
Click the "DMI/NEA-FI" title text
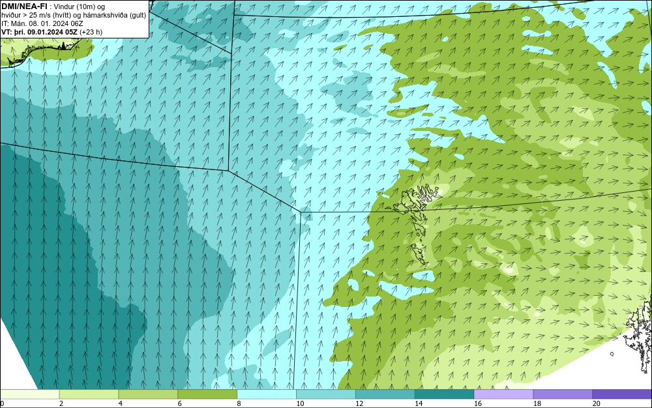(x=24, y=7)
